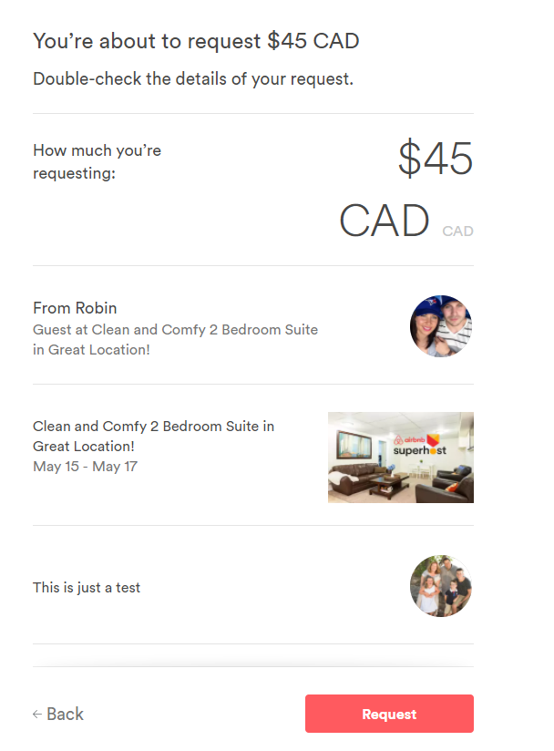Click the left arrow icon beside Back
Screen dimensions: 554x751
pyautogui.click(x=37, y=715)
